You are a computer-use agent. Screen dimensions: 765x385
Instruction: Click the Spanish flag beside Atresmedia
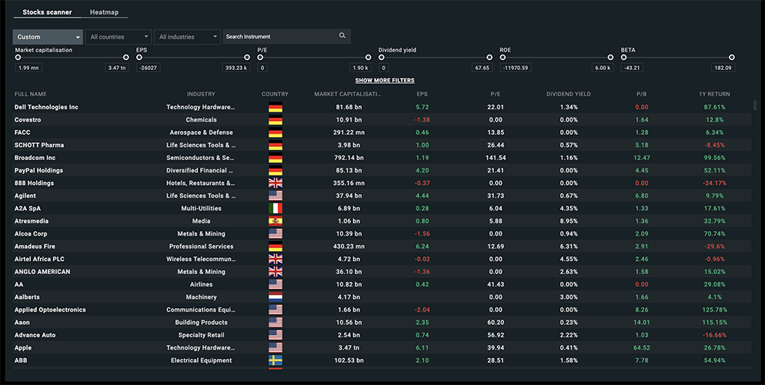click(x=276, y=221)
